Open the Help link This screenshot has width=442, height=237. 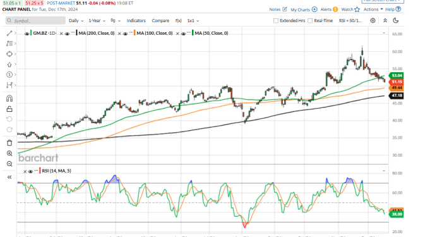coord(390,9)
